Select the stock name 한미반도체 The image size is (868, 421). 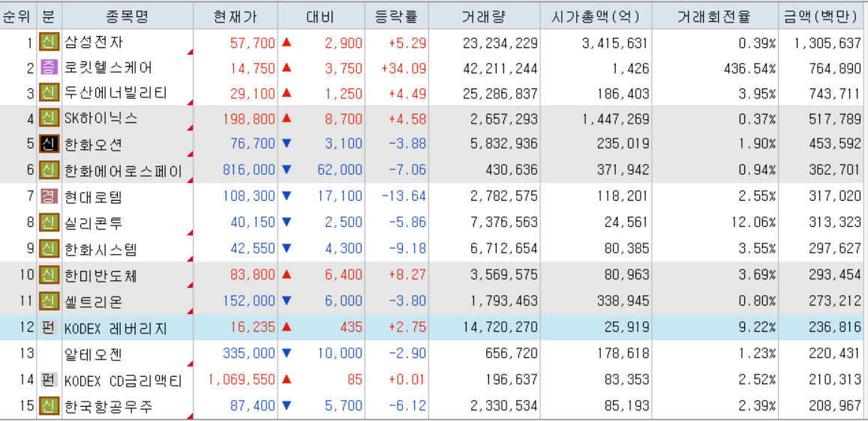coord(101,275)
